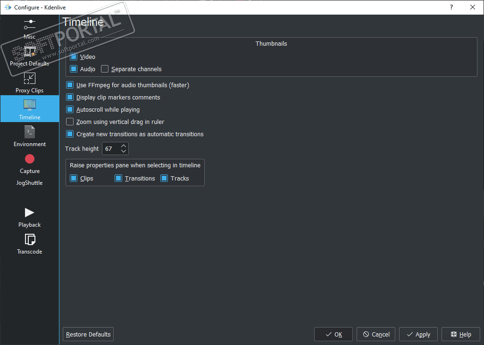This screenshot has height=345, width=484.
Task: Enable Zoom using vertical drag in ruler
Action: tap(70, 122)
